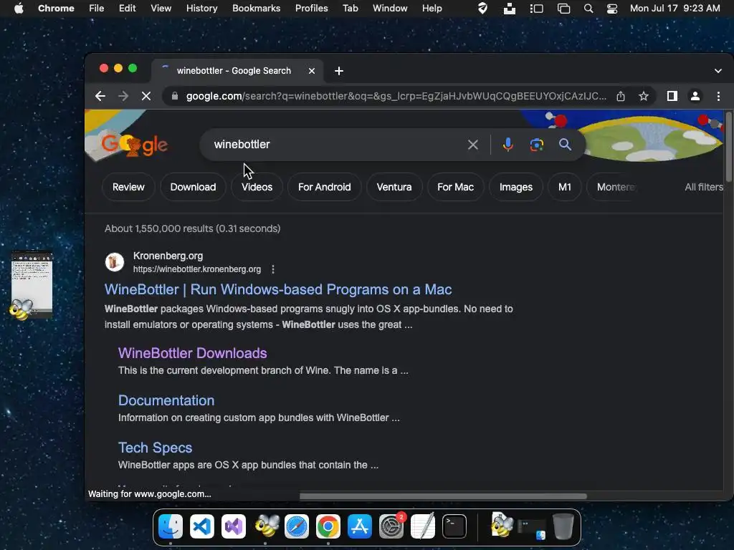Open the History menu

(x=201, y=9)
